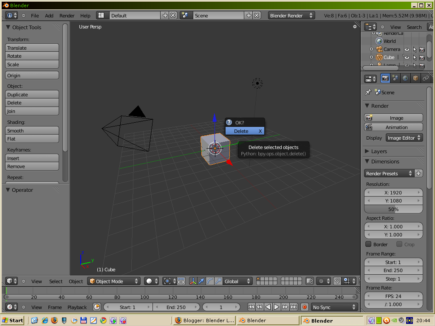Click the pin icon beside Scene
Viewport: 435px width, 326px height.
368,92
